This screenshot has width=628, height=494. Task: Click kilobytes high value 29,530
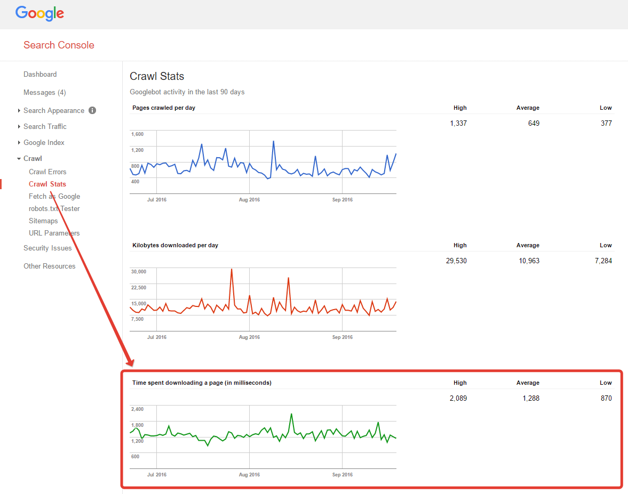pos(456,261)
